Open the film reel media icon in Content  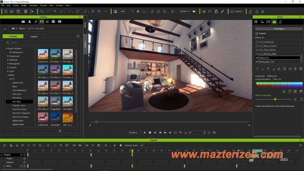click(53, 21)
